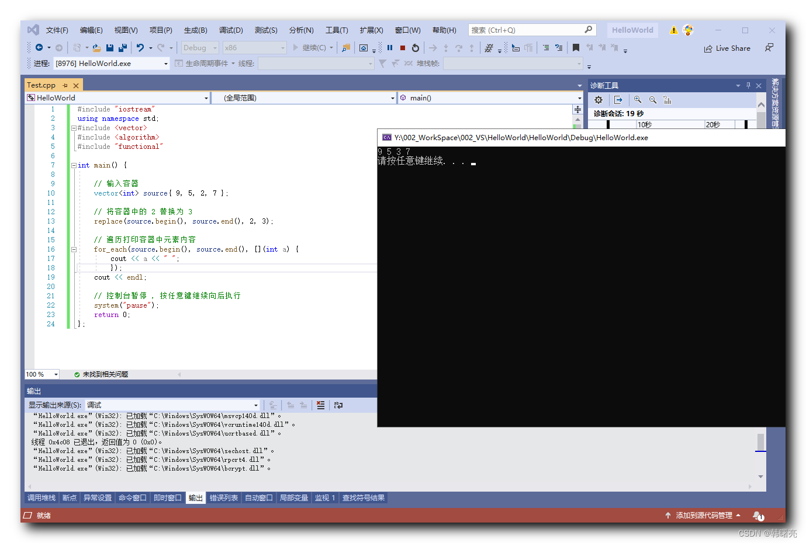Click the Visual Studio logo icon

[33, 30]
